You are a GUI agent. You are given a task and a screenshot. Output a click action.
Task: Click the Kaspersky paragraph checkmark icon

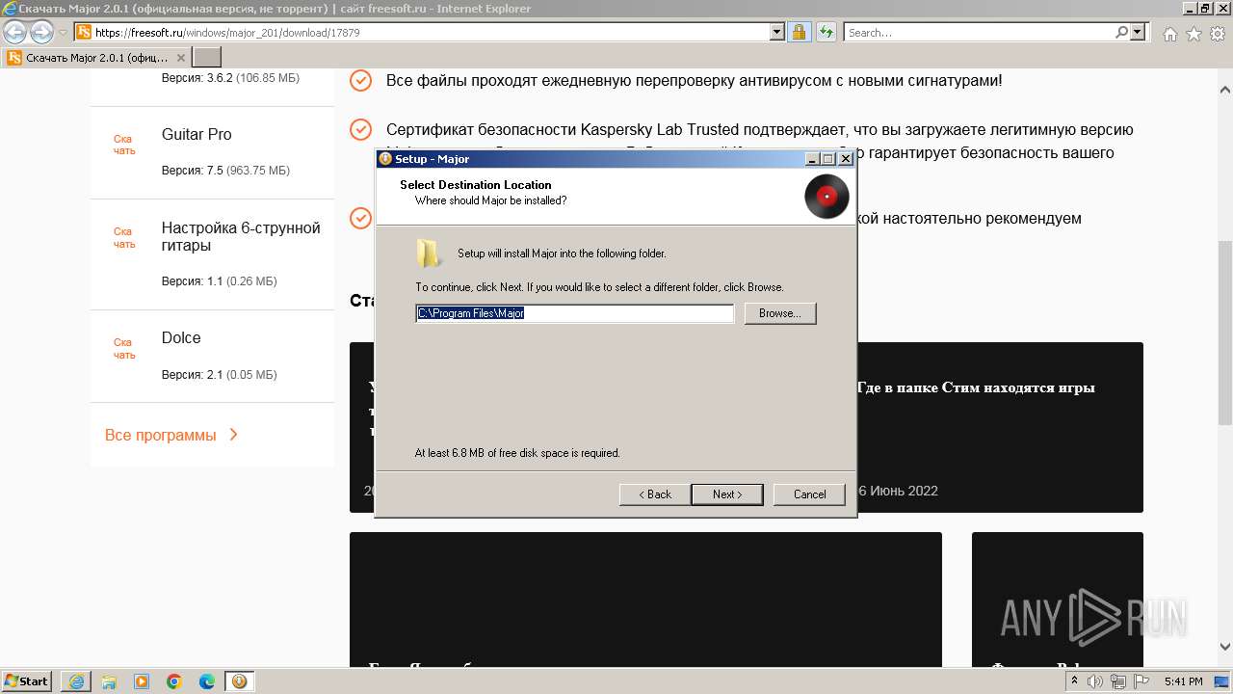360,129
